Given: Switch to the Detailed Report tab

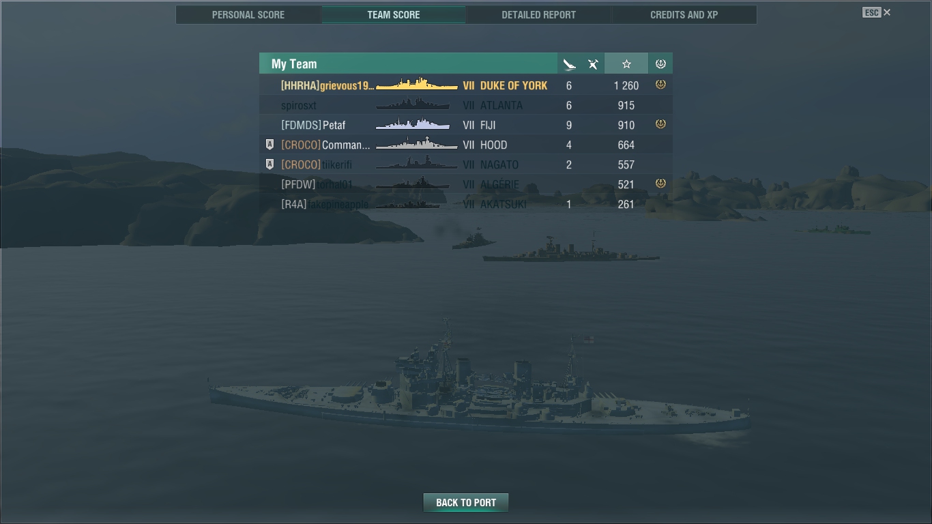Looking at the screenshot, I should pos(539,14).
